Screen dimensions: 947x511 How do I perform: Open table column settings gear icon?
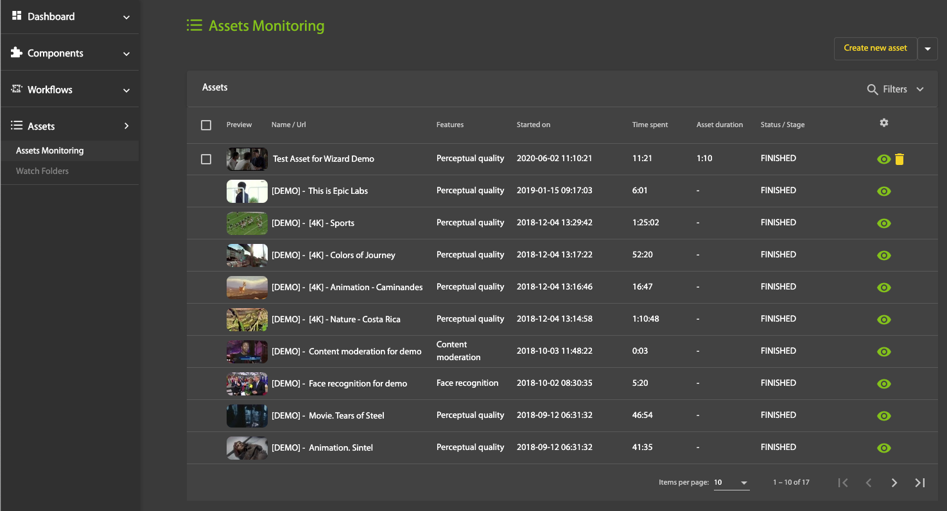pos(884,123)
